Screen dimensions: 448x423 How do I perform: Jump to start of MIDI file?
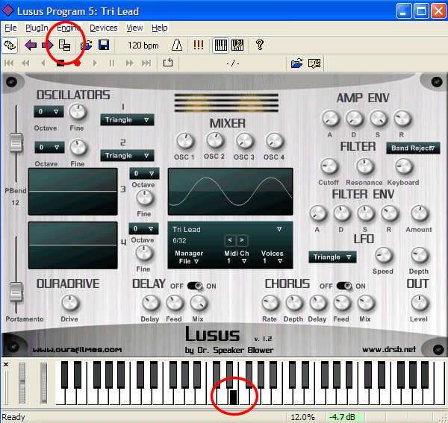pos(9,63)
